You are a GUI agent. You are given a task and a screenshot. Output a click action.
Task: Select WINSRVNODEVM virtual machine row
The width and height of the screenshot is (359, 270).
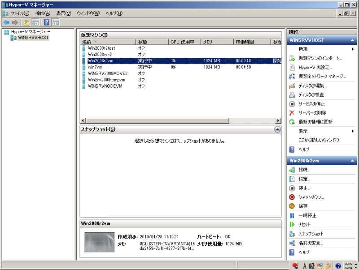181,86
